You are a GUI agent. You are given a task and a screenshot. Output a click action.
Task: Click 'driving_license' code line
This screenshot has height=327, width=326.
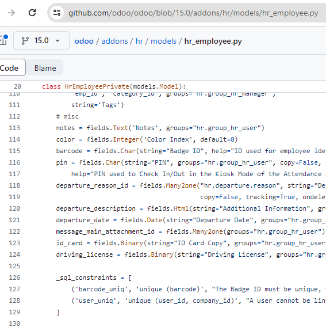tap(191, 254)
